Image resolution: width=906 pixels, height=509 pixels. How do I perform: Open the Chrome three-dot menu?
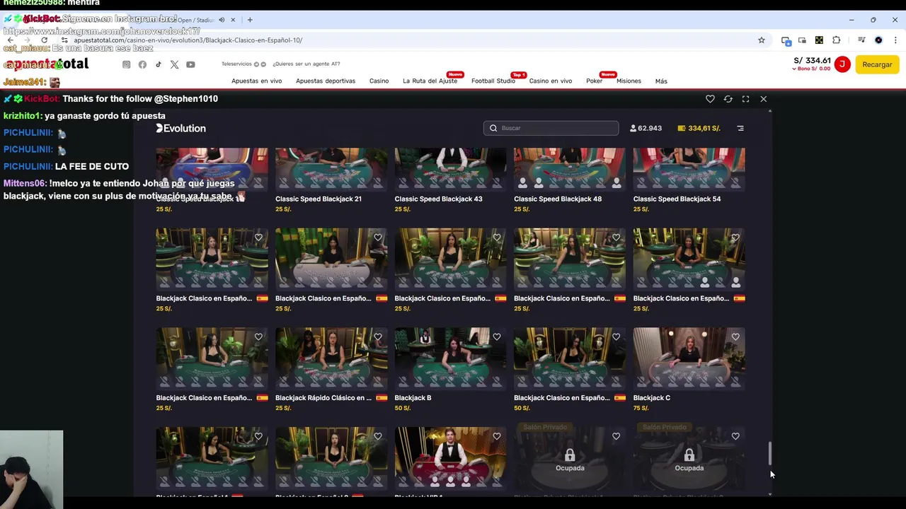click(895, 40)
